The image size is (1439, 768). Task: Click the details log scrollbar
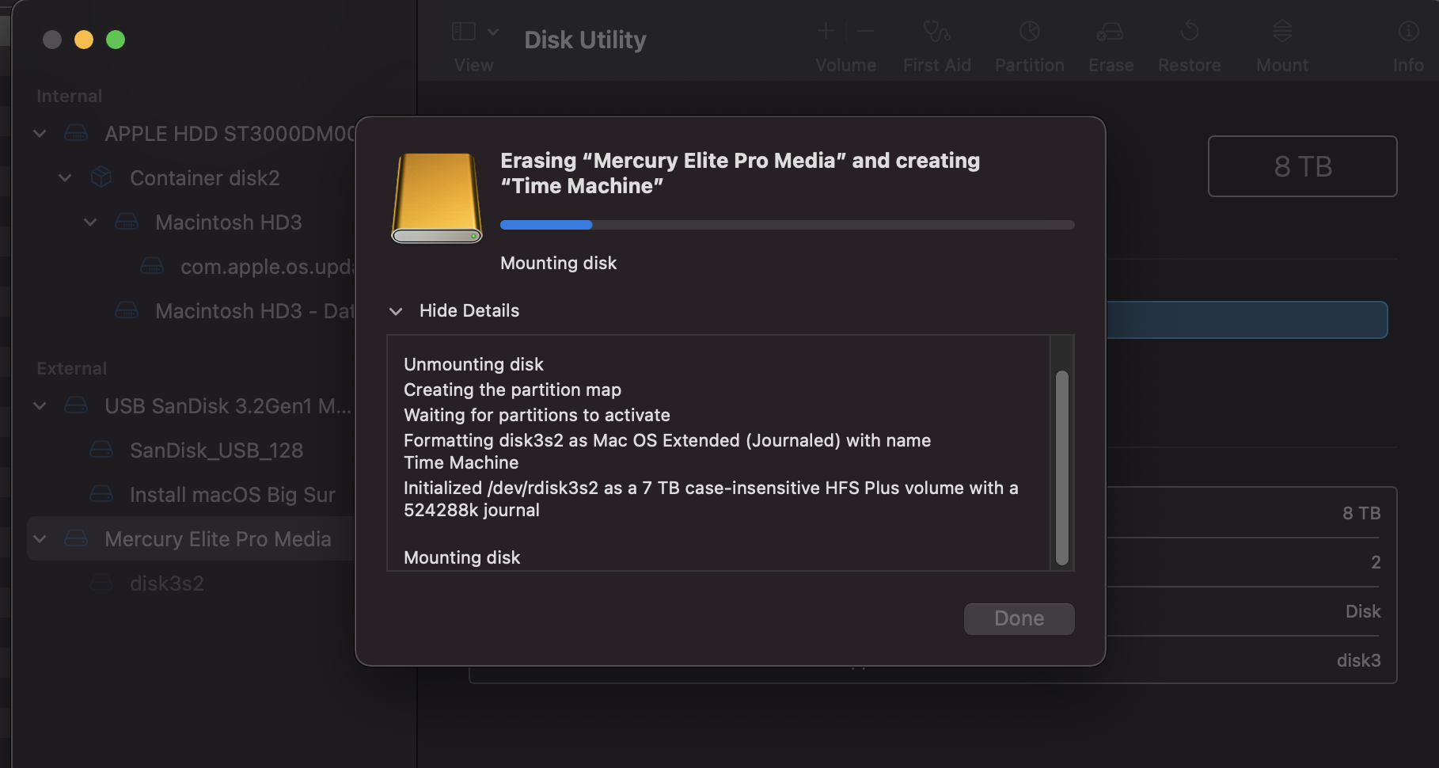[1061, 467]
